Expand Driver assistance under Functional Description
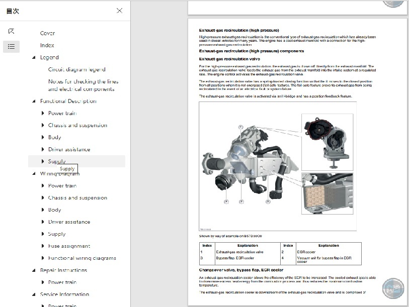This screenshot has height=307, width=409. 43,149
